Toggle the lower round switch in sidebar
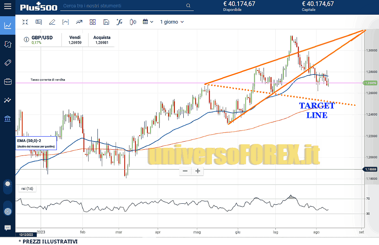This screenshot has height=245, width=379. click(x=8, y=211)
